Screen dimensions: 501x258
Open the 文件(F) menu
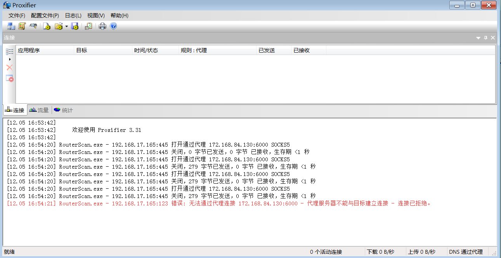point(17,15)
